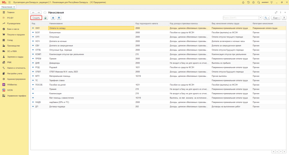Click the help question mark button

point(284,18)
